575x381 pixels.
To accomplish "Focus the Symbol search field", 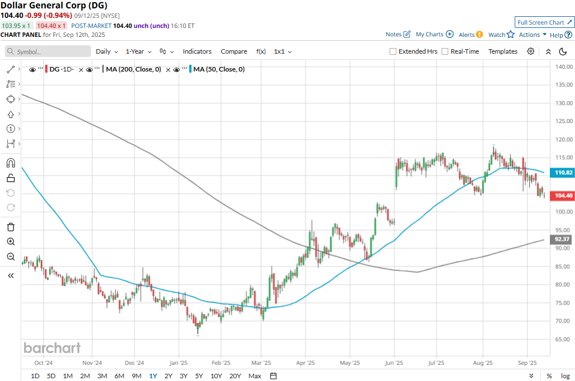I will tap(48, 51).
